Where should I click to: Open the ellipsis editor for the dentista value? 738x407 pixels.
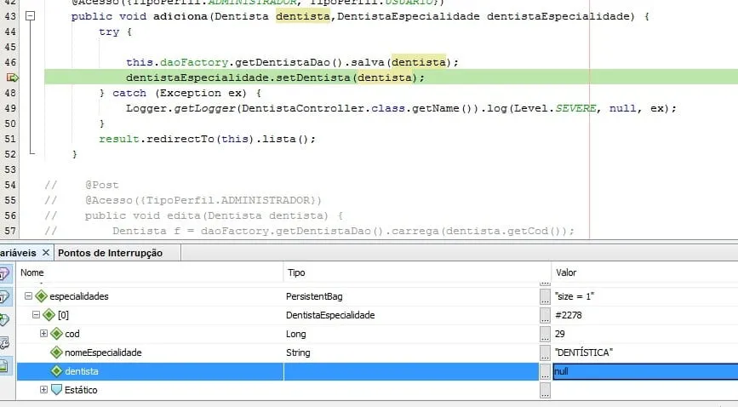tap(545, 372)
